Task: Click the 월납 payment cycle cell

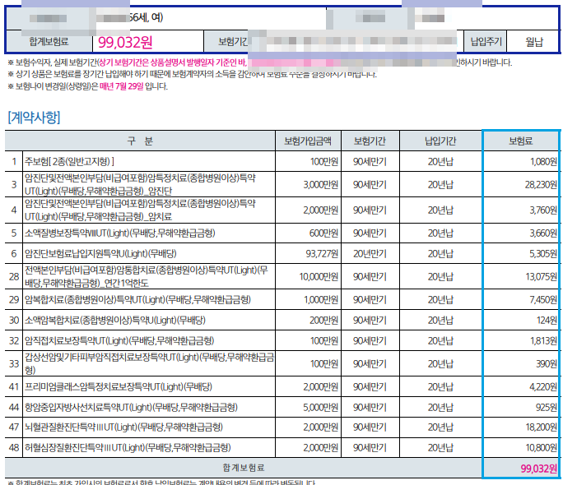Action: tap(534, 42)
